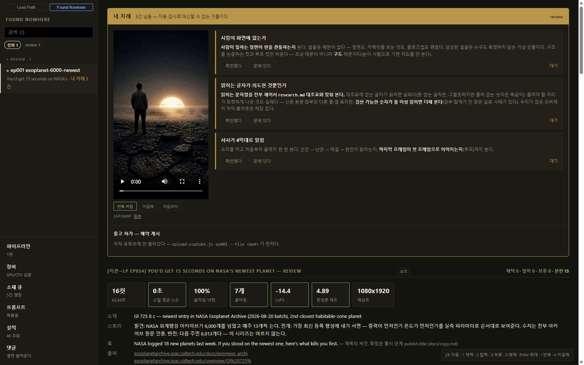The image size is (584, 365).
Task: Collapse the REVIEW group in the sidebar
Action: 19,59
